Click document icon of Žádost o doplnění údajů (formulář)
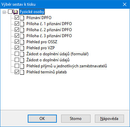The image size is (130, 127). (x=22, y=54)
